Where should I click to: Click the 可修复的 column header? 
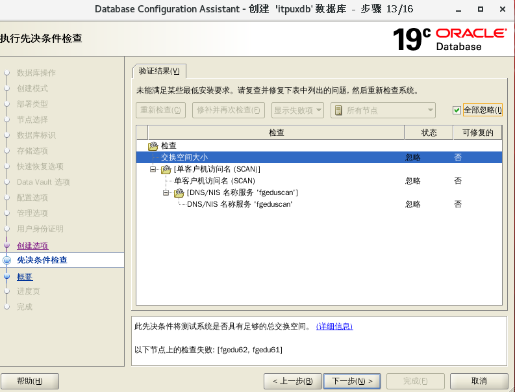[x=478, y=133]
